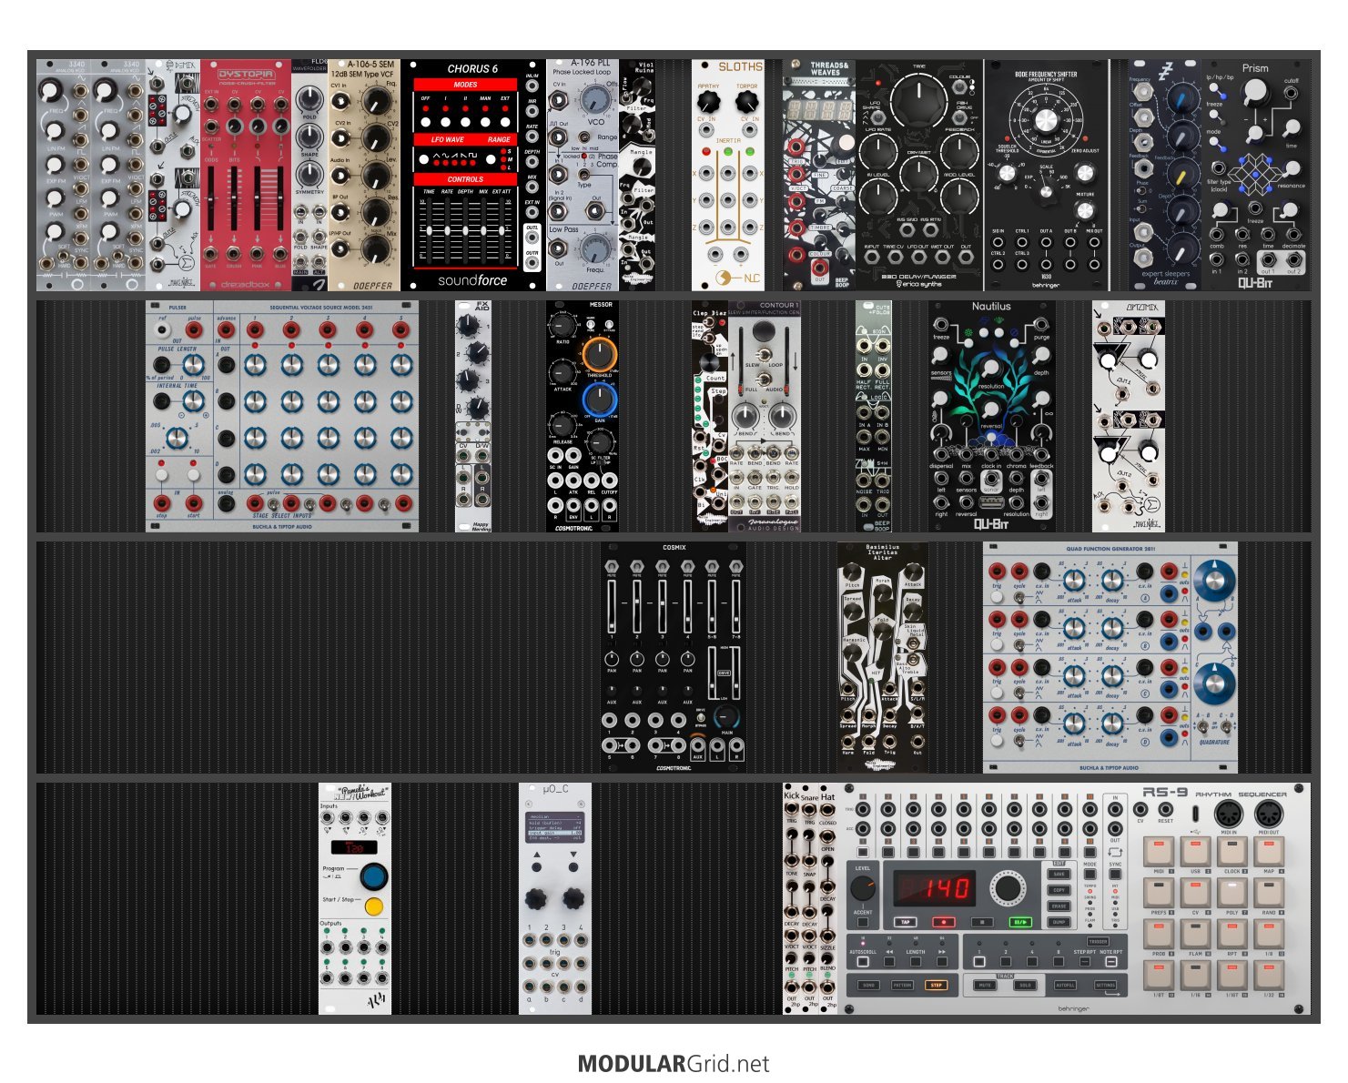The width and height of the screenshot is (1348, 1083).
Task: Click the RS-9 MODE button
Action: pos(1090,874)
